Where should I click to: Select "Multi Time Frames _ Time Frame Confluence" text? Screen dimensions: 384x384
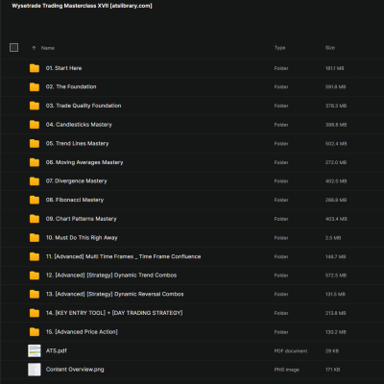[143, 256]
